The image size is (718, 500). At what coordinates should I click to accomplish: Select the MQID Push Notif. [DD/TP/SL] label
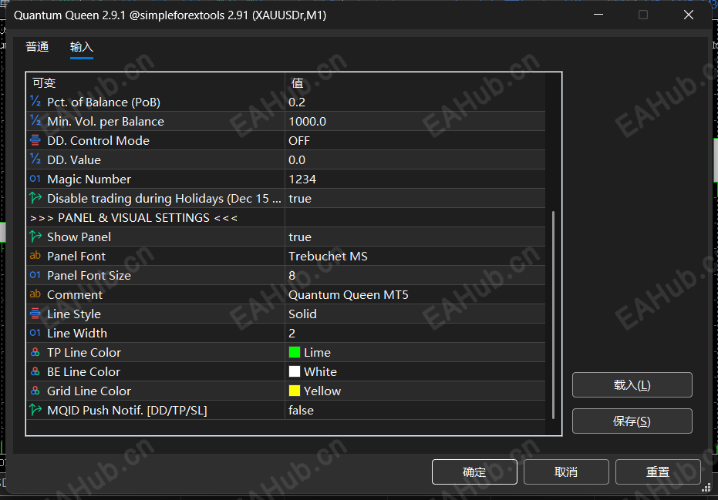pyautogui.click(x=127, y=411)
